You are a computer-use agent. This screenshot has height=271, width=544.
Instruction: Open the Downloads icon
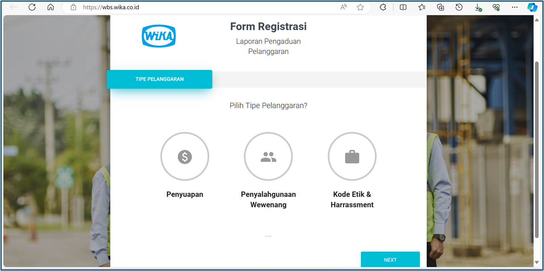(x=477, y=7)
